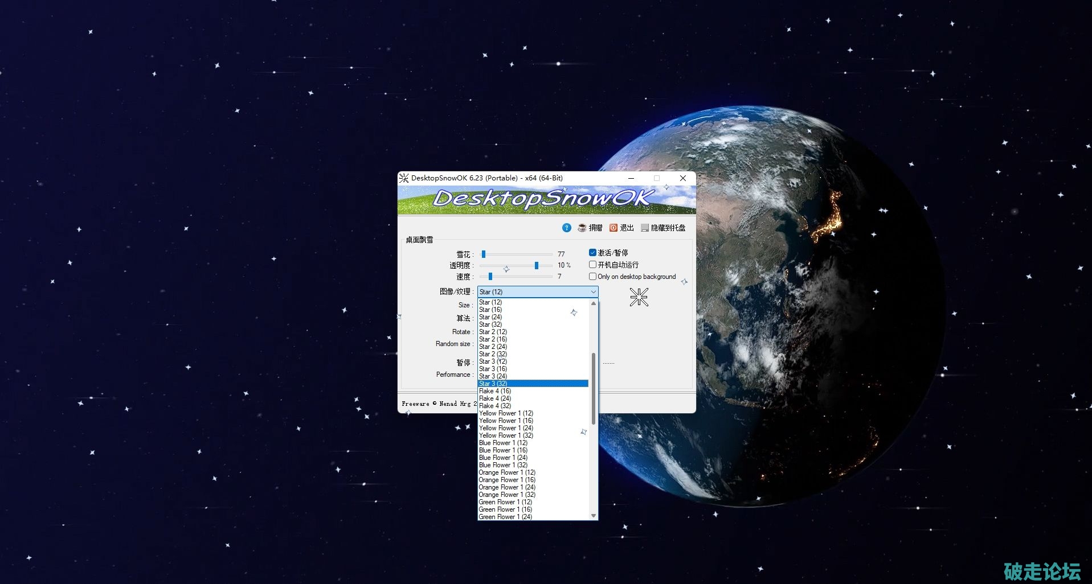This screenshot has width=1092, height=584.
Task: Choose Blue Flower 1 (16) texture option
Action: point(503,450)
